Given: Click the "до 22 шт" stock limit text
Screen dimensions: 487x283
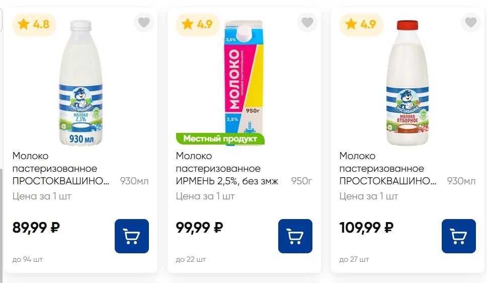Looking at the screenshot, I should [191, 260].
